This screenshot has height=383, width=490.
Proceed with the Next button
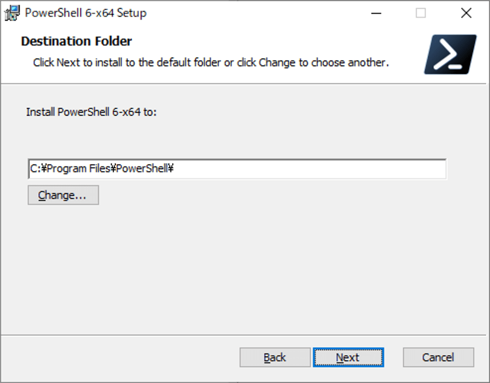point(348,357)
